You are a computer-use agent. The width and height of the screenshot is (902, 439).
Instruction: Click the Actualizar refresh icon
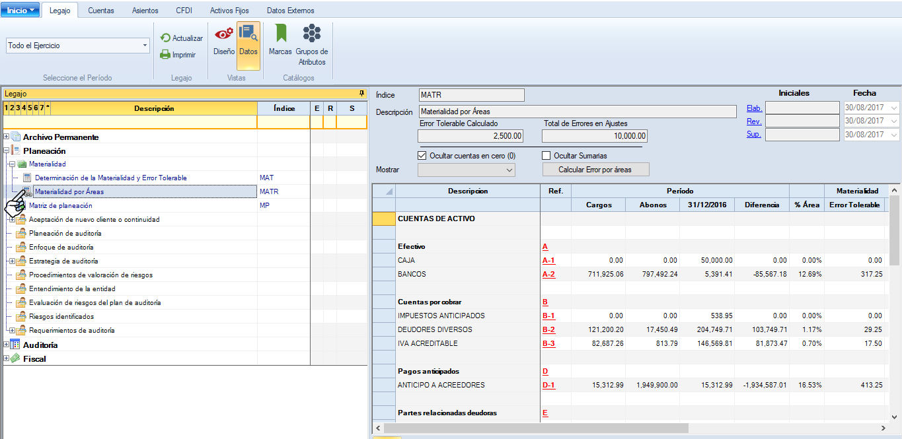pyautogui.click(x=165, y=38)
